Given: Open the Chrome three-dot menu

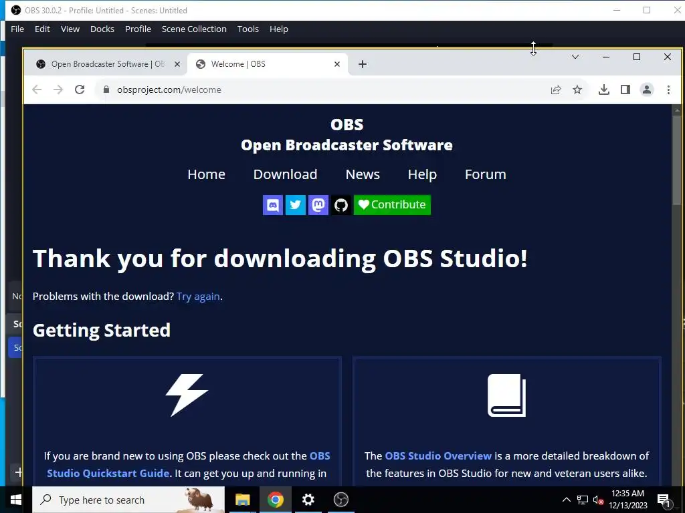Looking at the screenshot, I should (668, 90).
